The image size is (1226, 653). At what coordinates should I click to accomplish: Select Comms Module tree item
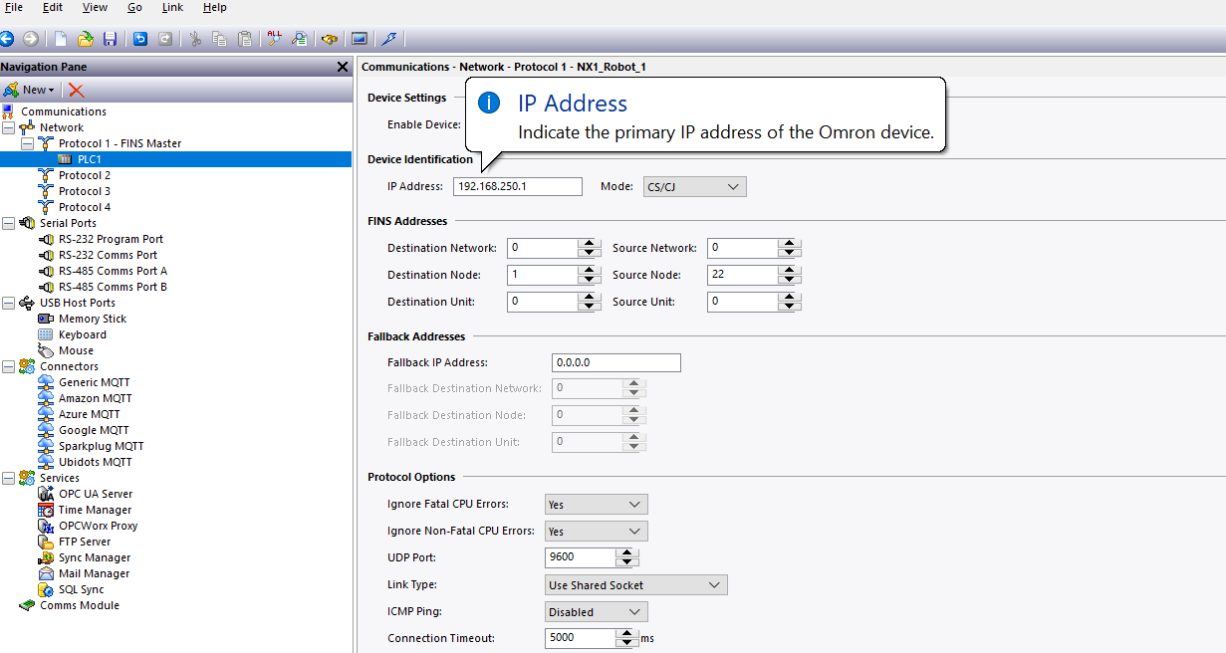(x=79, y=605)
